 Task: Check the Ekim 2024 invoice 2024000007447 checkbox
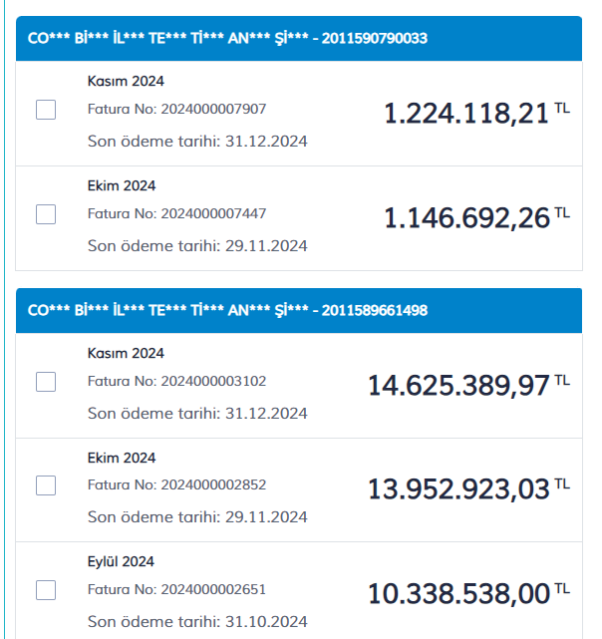46,214
